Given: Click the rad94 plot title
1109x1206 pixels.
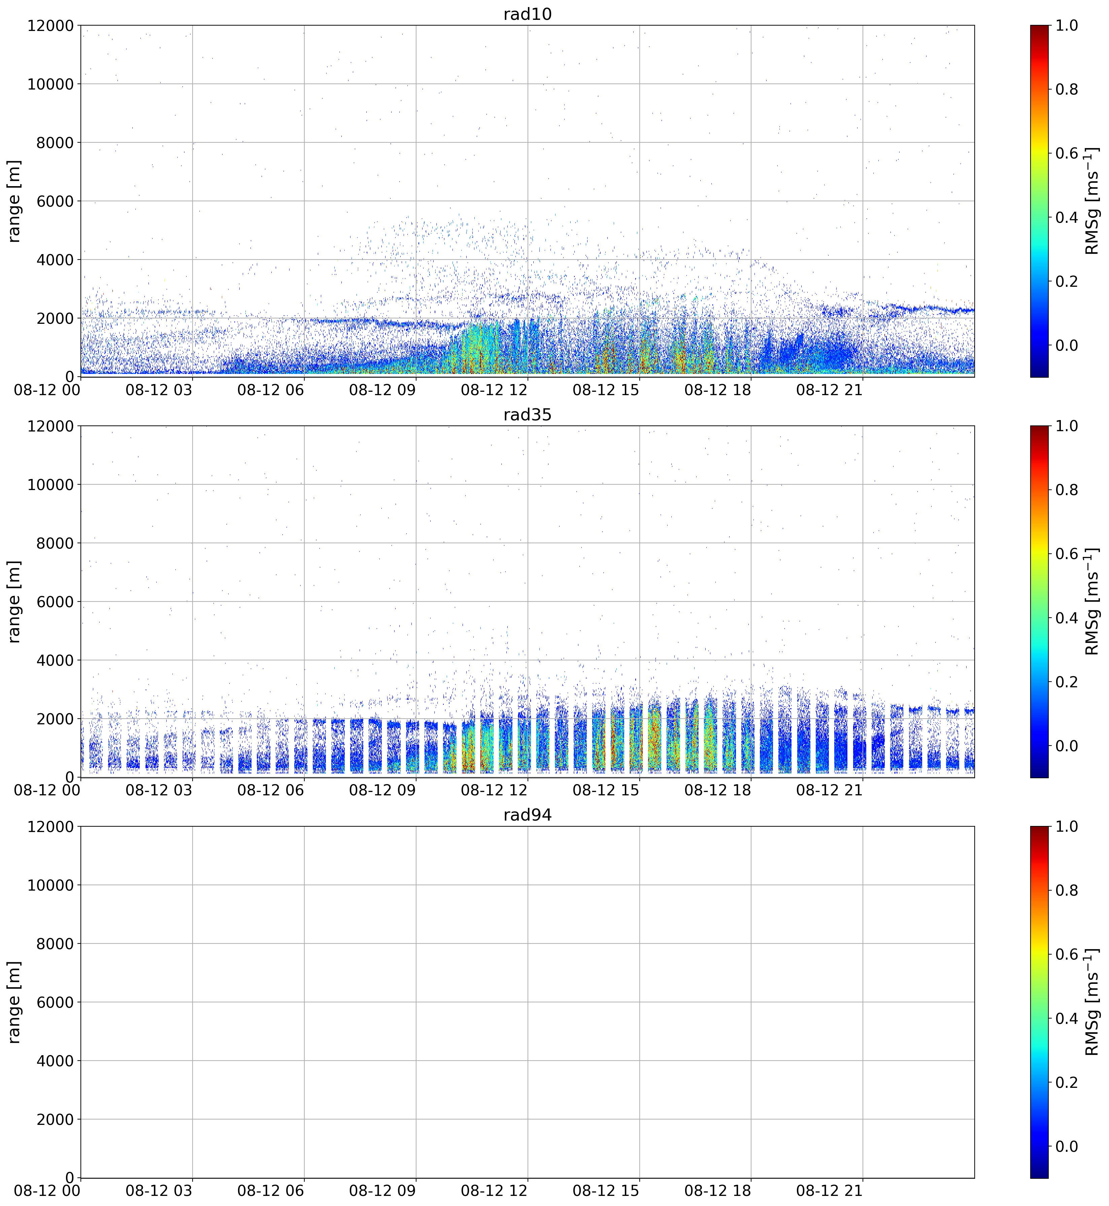Looking at the screenshot, I should tap(527, 815).
